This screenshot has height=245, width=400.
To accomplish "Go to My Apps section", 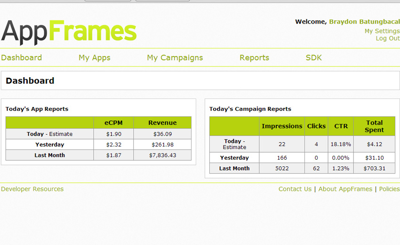I will [95, 58].
